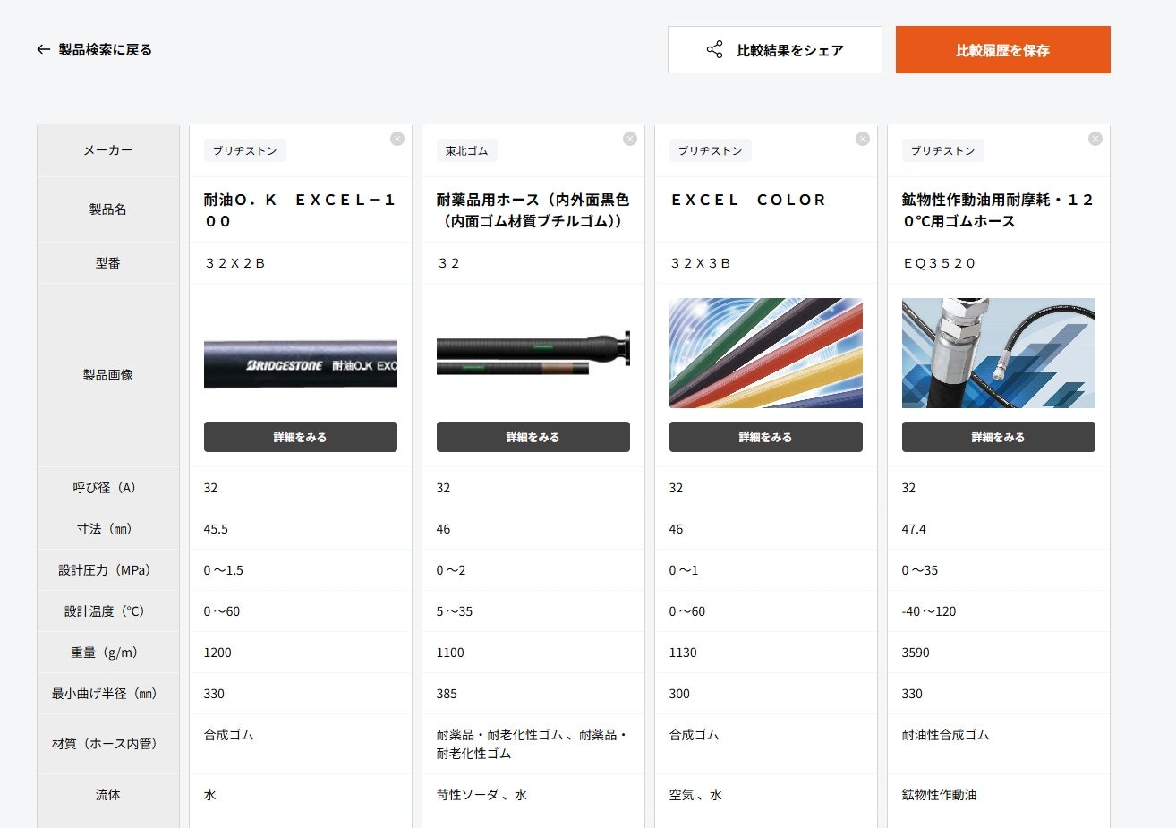The image size is (1176, 828).
Task: Click material text 耐油性合成ゴム
Action: point(945,735)
